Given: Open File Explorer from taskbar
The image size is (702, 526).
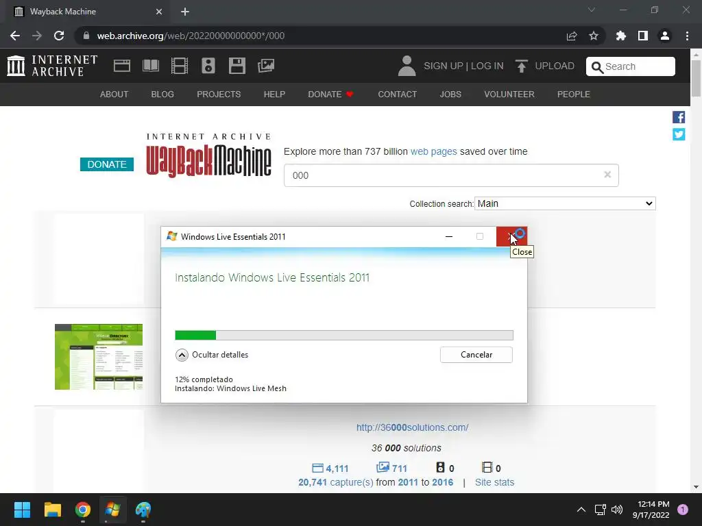Looking at the screenshot, I should pyautogui.click(x=52, y=510).
